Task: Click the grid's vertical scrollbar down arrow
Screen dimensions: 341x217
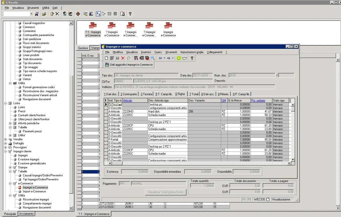Action: tap(293, 159)
